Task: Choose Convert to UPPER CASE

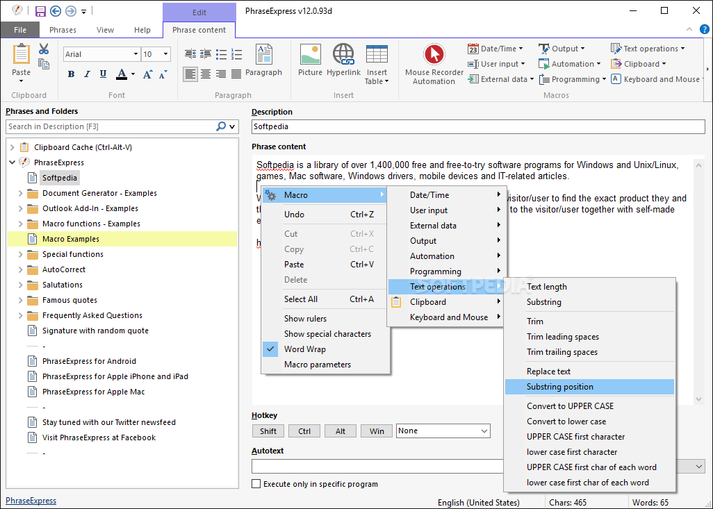Action: (x=589, y=406)
